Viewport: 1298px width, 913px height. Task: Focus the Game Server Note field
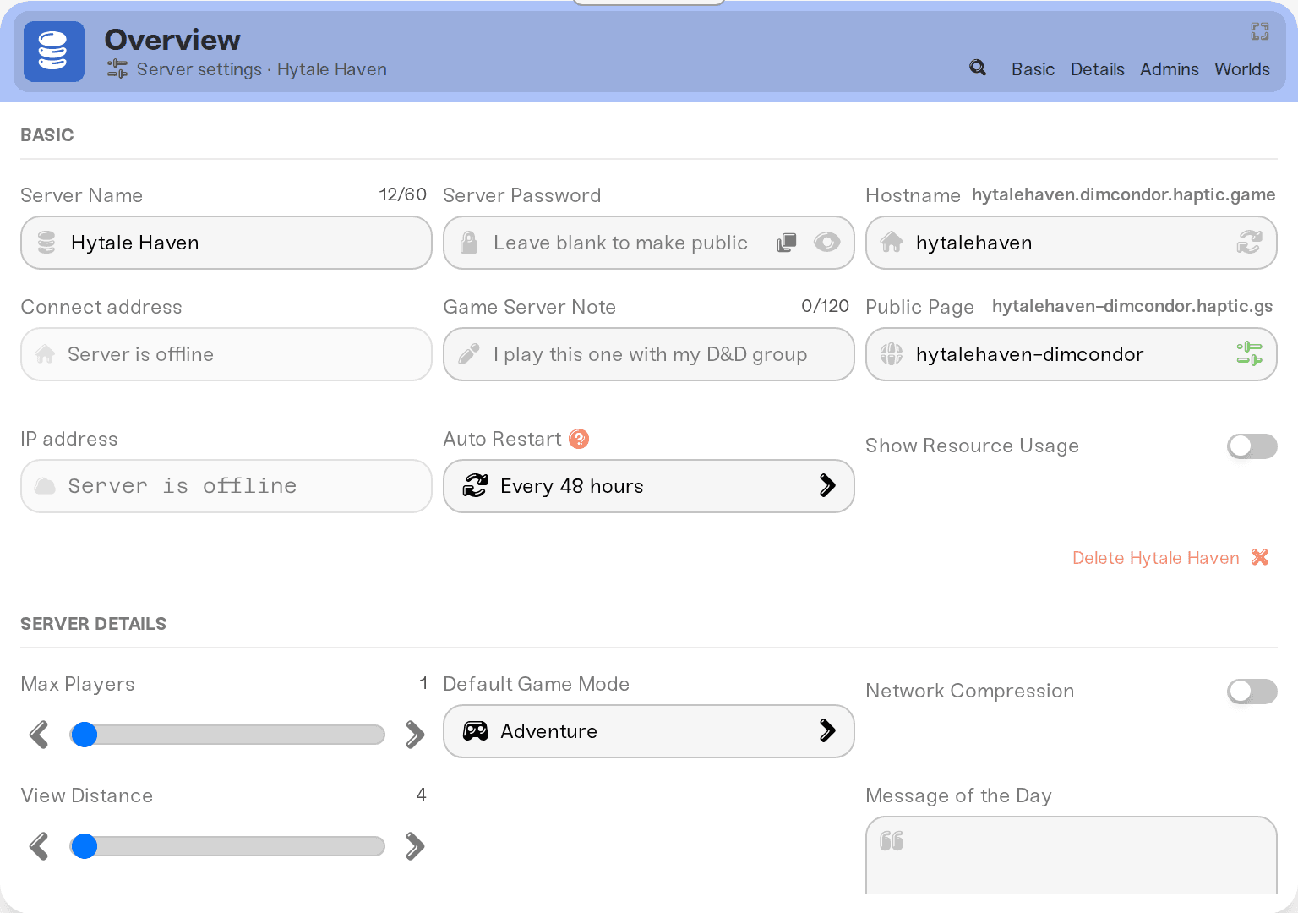(x=649, y=354)
